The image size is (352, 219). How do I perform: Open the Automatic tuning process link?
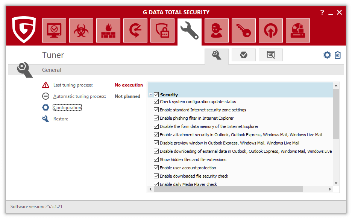(x=80, y=96)
